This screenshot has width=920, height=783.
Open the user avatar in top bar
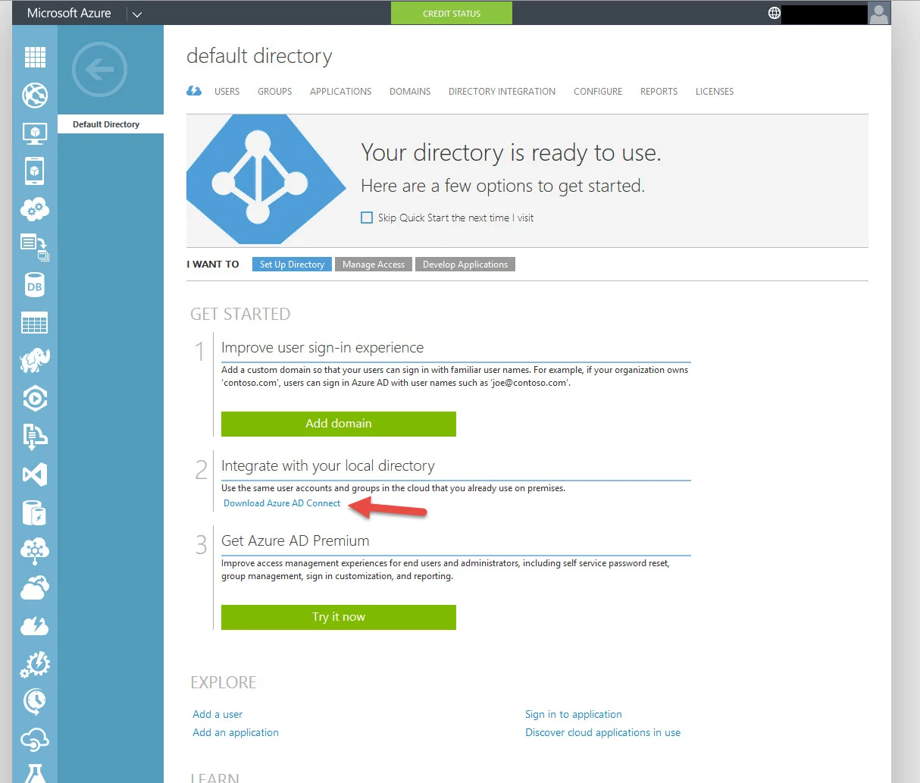coord(878,13)
